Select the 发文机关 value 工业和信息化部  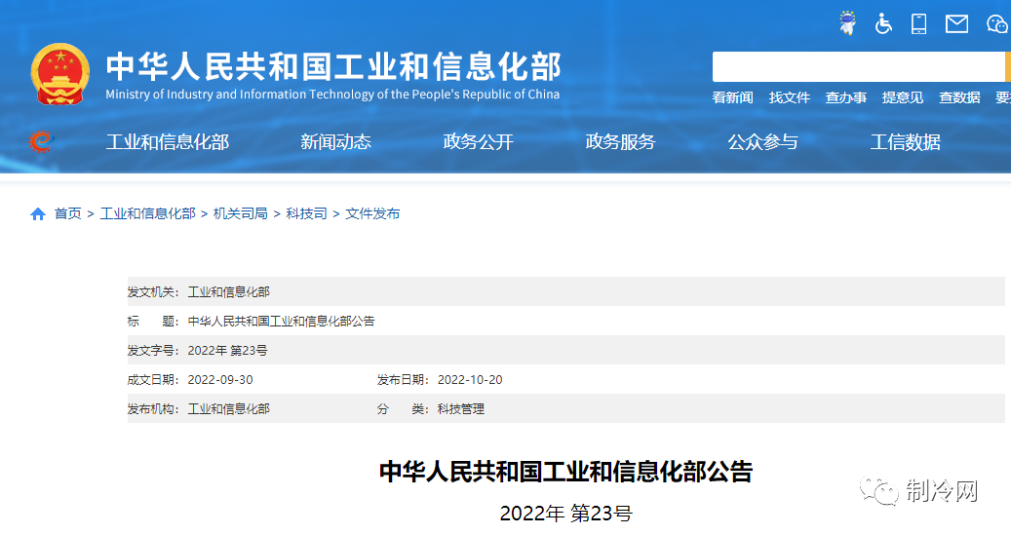(x=229, y=292)
